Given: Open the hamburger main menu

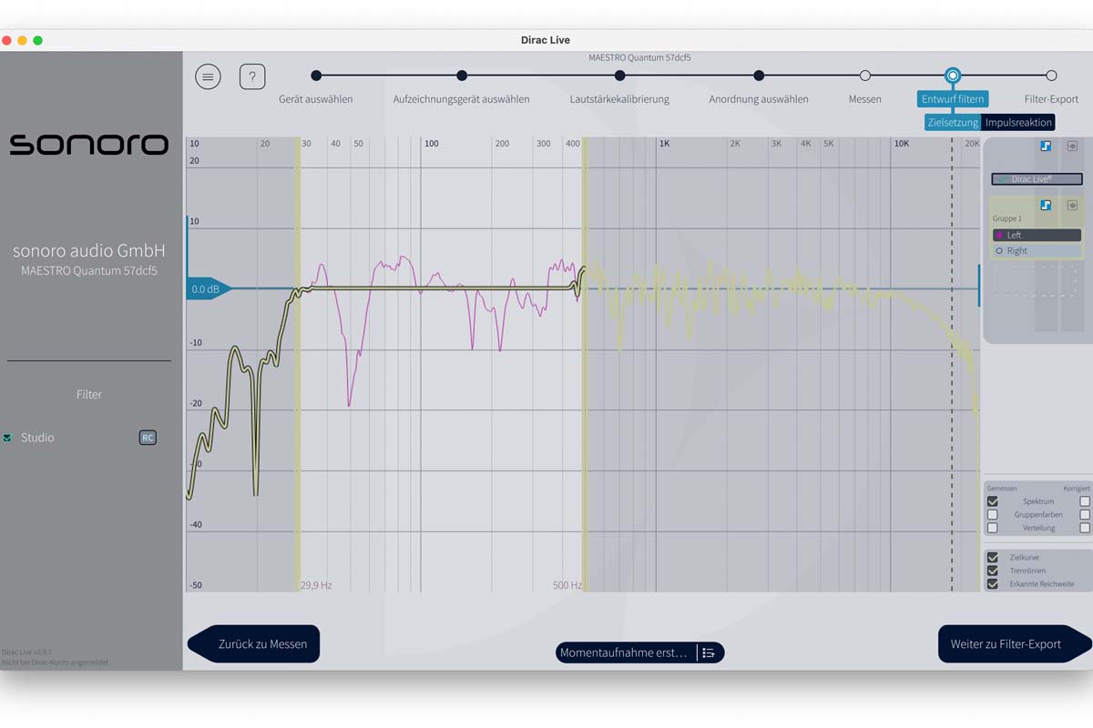Looking at the screenshot, I should click(x=208, y=76).
